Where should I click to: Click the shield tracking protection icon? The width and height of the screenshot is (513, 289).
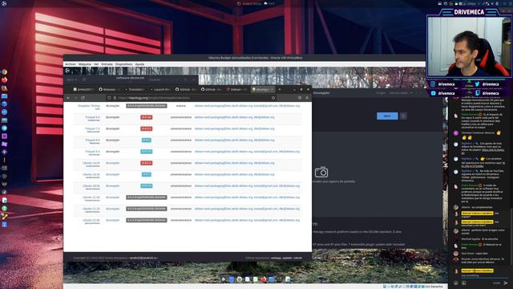tap(109, 98)
